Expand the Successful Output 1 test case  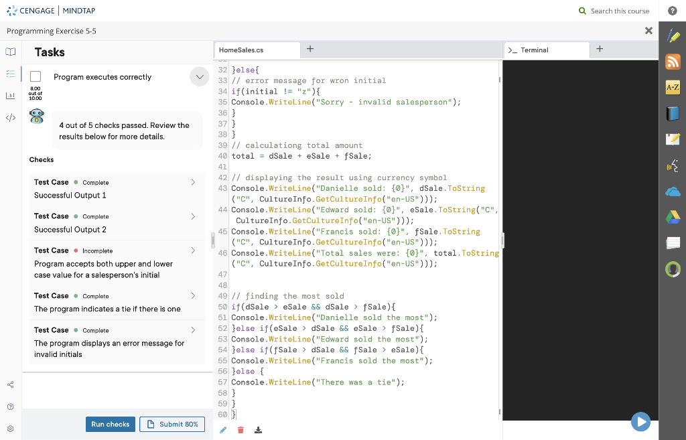(193, 181)
